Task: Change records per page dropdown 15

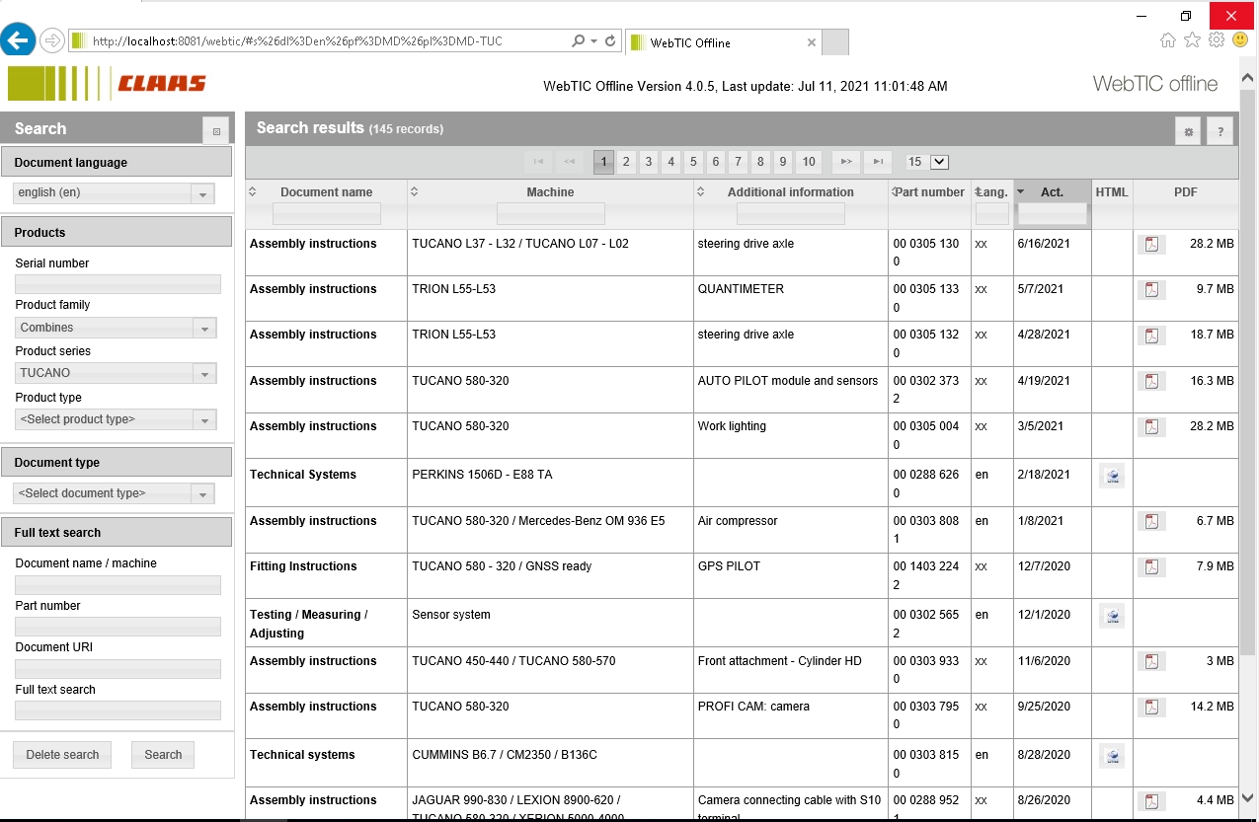Action: pos(927,162)
